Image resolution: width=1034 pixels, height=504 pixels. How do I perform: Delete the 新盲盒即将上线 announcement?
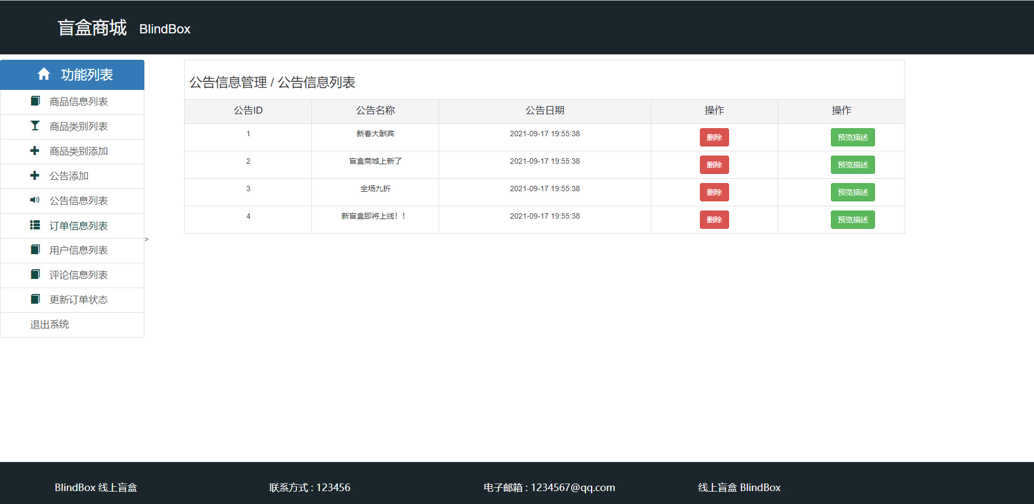point(714,220)
